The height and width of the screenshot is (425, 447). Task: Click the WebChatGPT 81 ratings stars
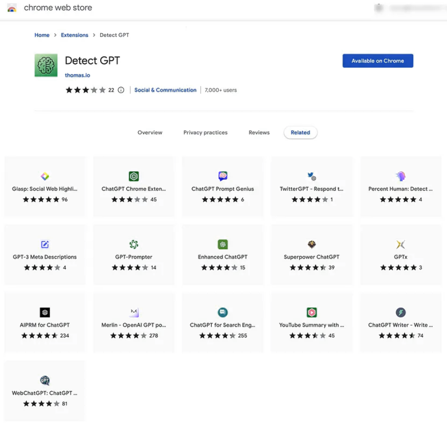tap(41, 404)
